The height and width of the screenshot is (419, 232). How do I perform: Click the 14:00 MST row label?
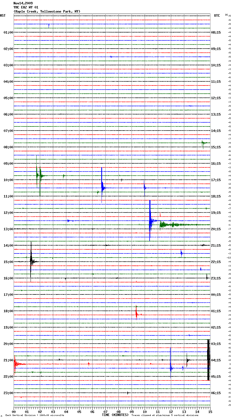[x=8, y=246]
